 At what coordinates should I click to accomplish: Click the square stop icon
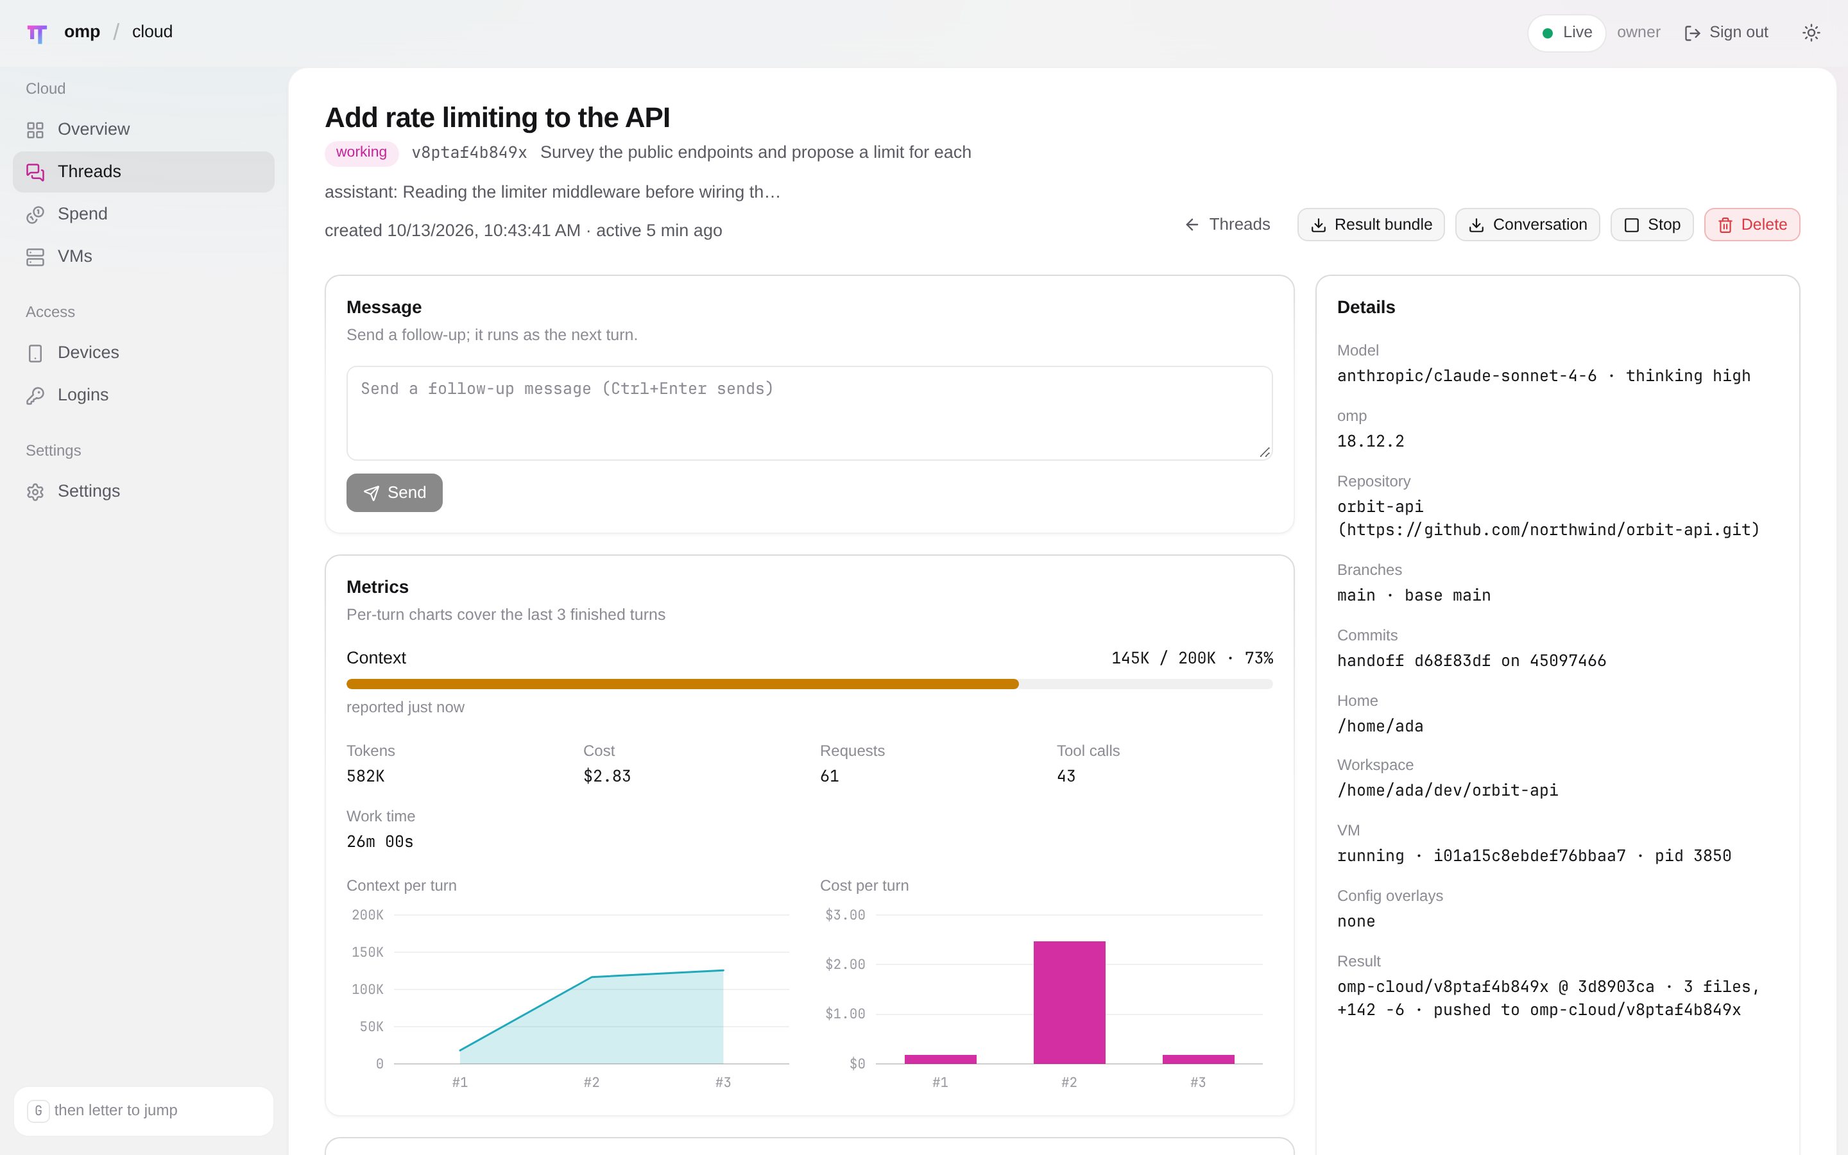pos(1631,225)
